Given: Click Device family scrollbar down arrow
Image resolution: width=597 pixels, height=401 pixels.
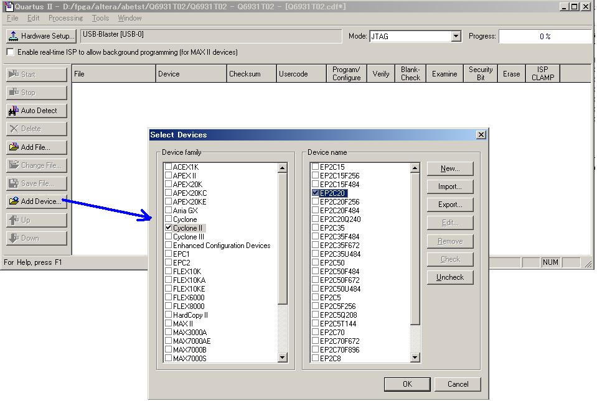Looking at the screenshot, I should pos(282,357).
